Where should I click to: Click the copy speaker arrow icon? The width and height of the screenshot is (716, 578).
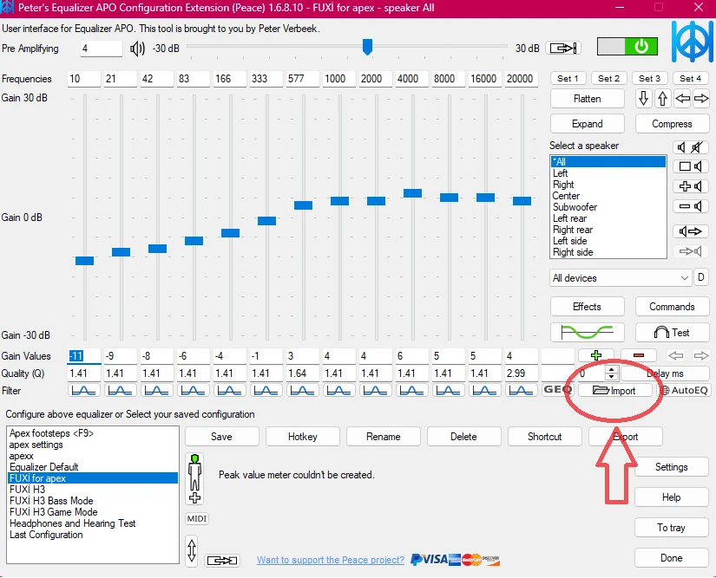pos(691,231)
